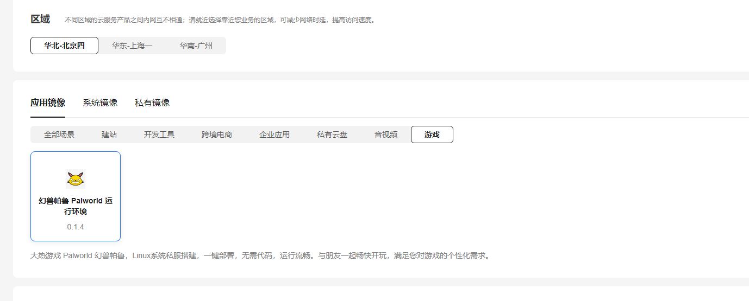Click the 幻兽帕鲁 Palworld 运行环境 title
749x301 pixels.
click(x=76, y=206)
